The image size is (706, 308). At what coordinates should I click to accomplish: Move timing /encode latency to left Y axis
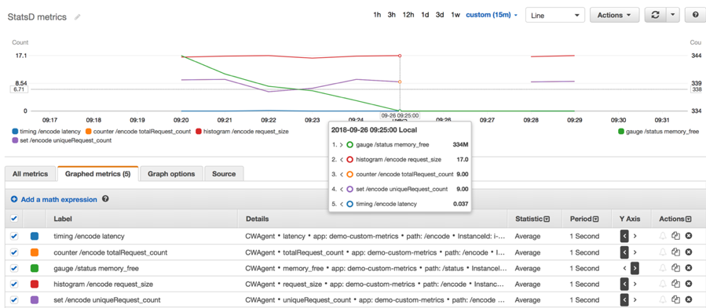click(624, 236)
